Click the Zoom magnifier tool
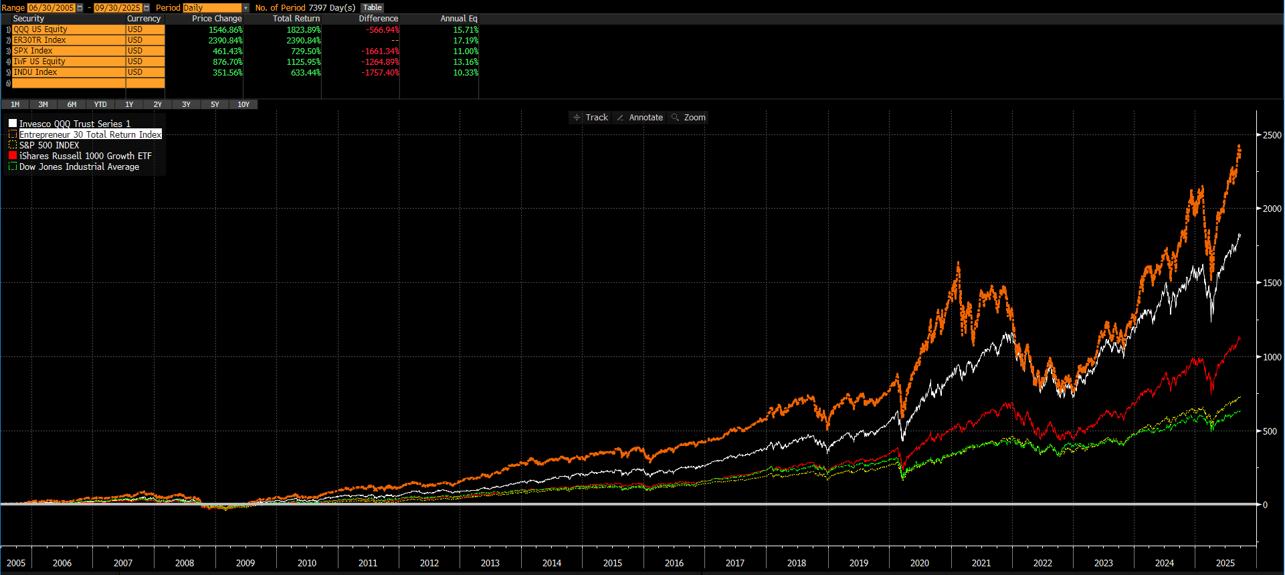 coord(688,118)
